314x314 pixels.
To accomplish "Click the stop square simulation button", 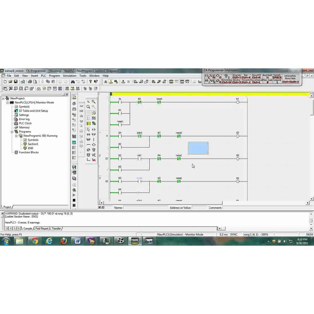I will point(74,200).
